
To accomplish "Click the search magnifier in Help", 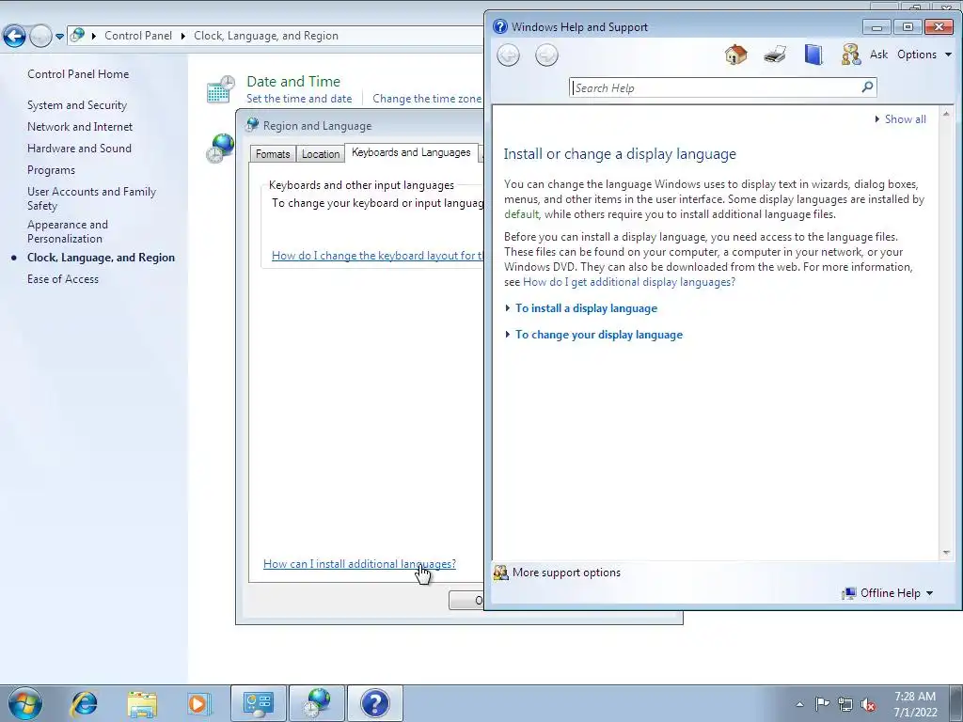I will pyautogui.click(x=867, y=87).
